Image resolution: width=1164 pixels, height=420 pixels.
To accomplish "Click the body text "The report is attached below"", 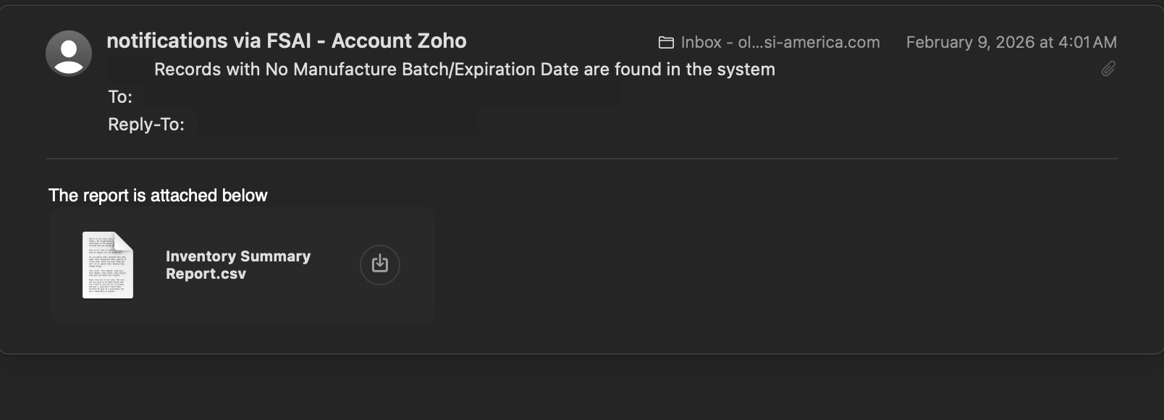I will tap(158, 196).
